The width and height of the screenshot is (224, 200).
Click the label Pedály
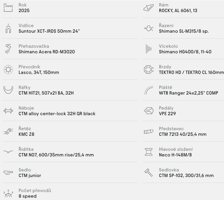coord(166,108)
